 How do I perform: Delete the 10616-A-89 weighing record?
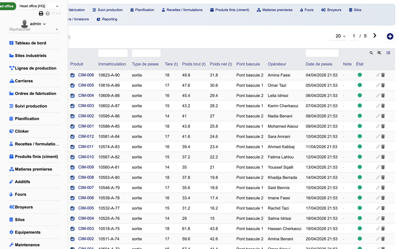(x=383, y=85)
